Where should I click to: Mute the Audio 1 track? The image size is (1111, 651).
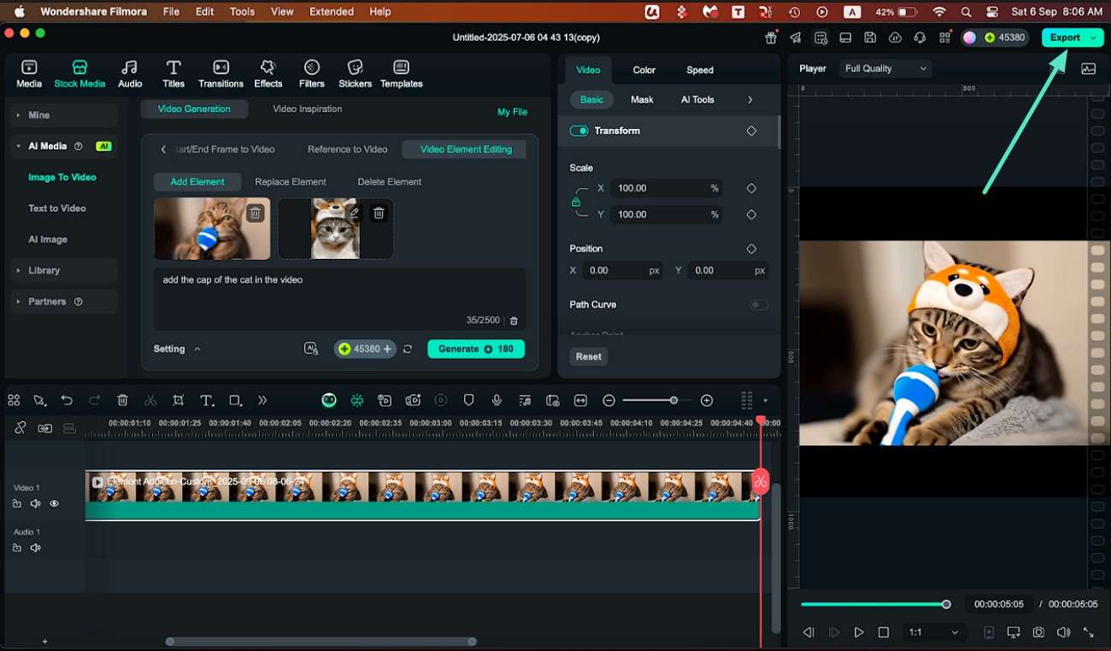[35, 548]
